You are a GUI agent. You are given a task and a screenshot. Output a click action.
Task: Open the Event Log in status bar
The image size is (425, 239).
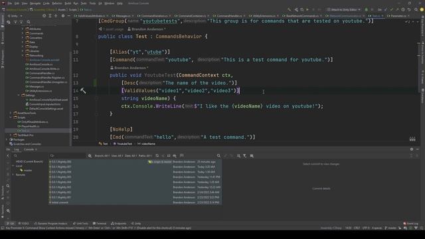(410, 224)
